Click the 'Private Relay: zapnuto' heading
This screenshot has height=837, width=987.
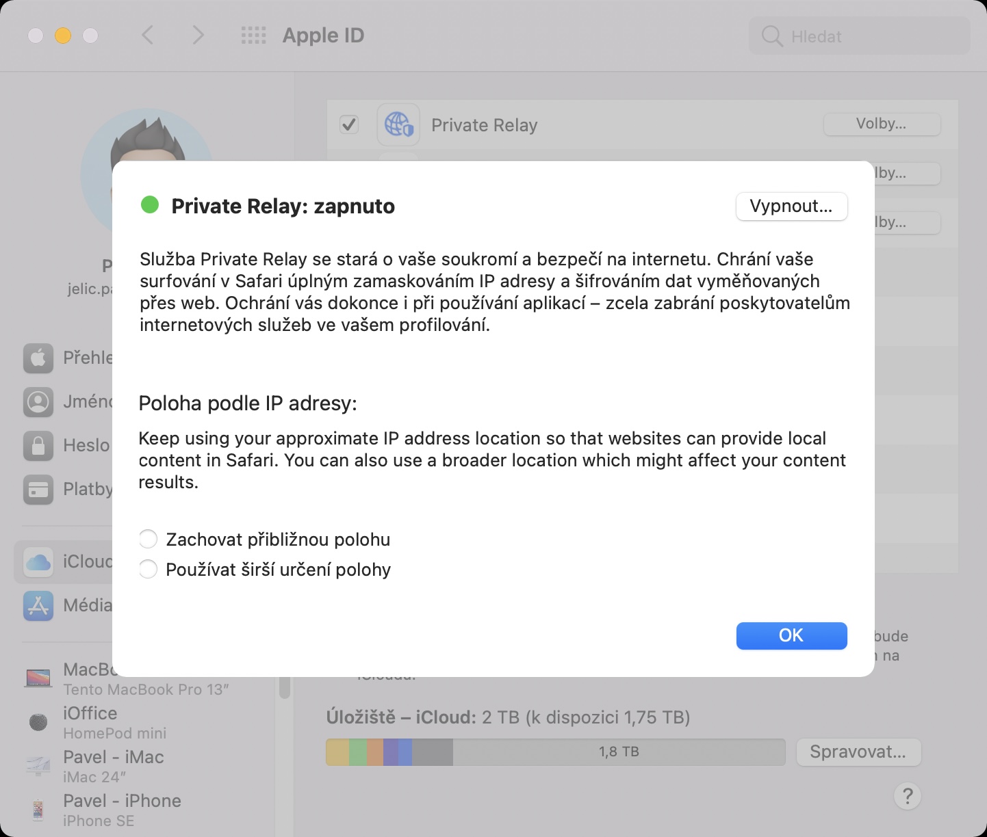click(x=283, y=207)
